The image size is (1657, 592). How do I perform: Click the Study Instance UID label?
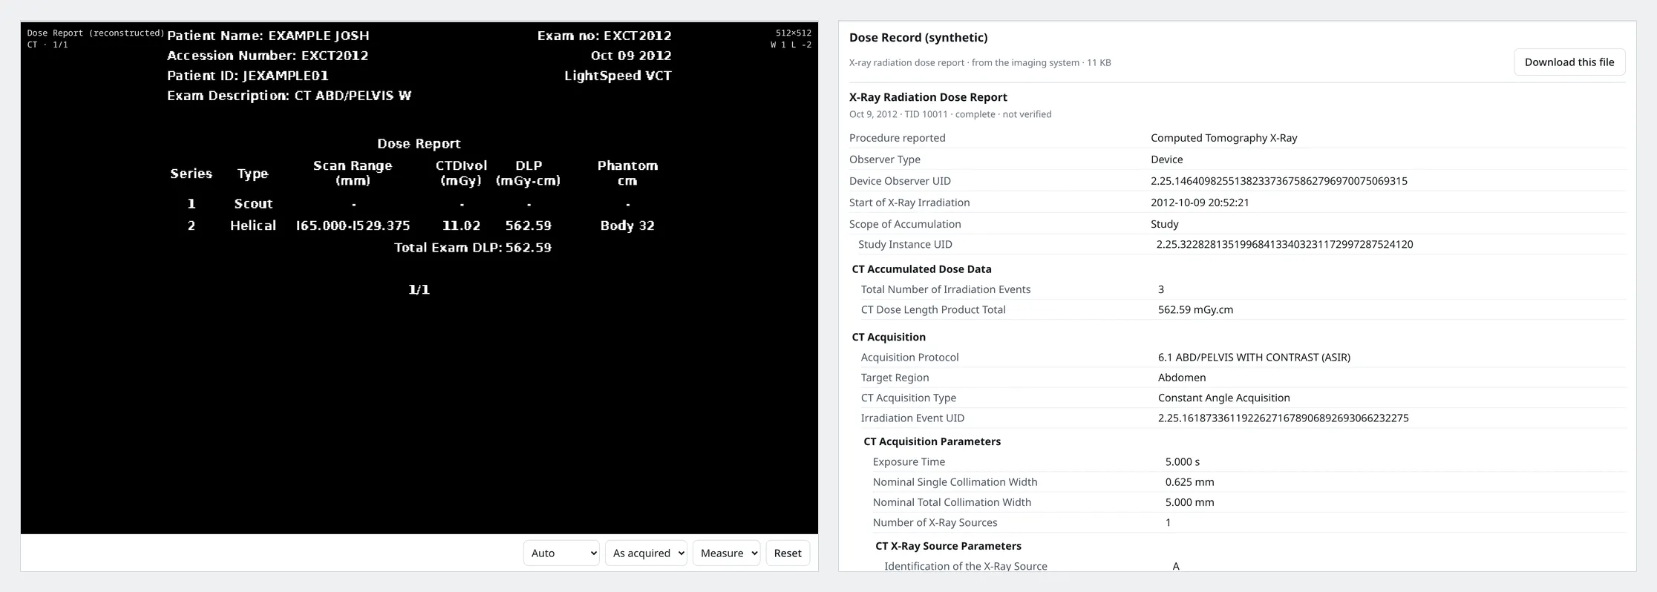[x=905, y=244]
